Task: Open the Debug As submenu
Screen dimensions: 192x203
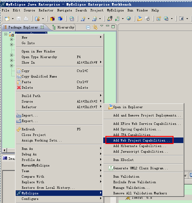Action: click(x=59, y=154)
